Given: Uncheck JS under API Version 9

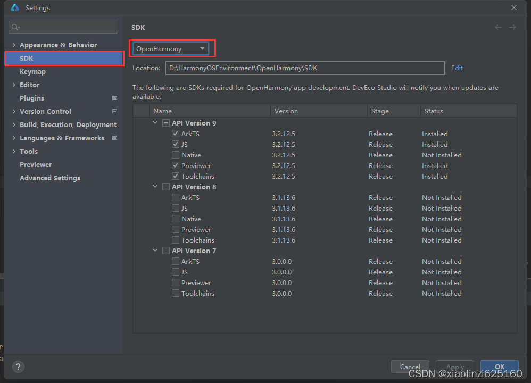Looking at the screenshot, I should coord(176,144).
